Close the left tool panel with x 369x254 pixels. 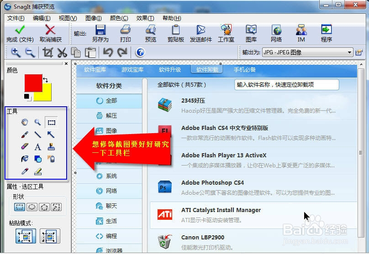coord(66,64)
